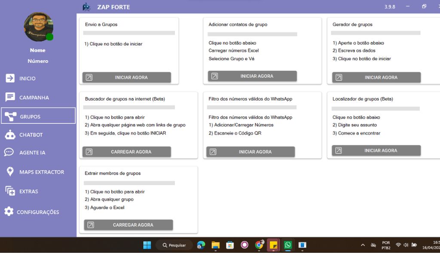This screenshot has height=258, width=440.
Task: Click the Pesquisar search box in taskbar
Action: tap(174, 245)
